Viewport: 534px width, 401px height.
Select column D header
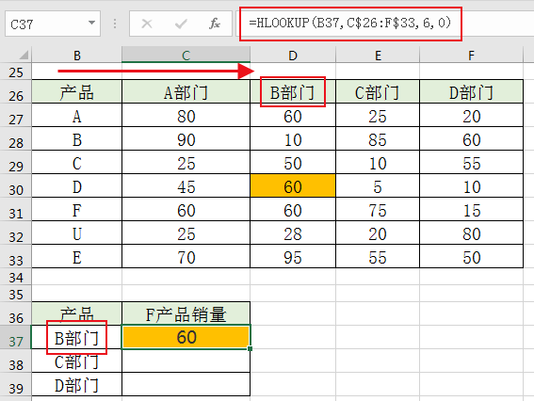293,56
